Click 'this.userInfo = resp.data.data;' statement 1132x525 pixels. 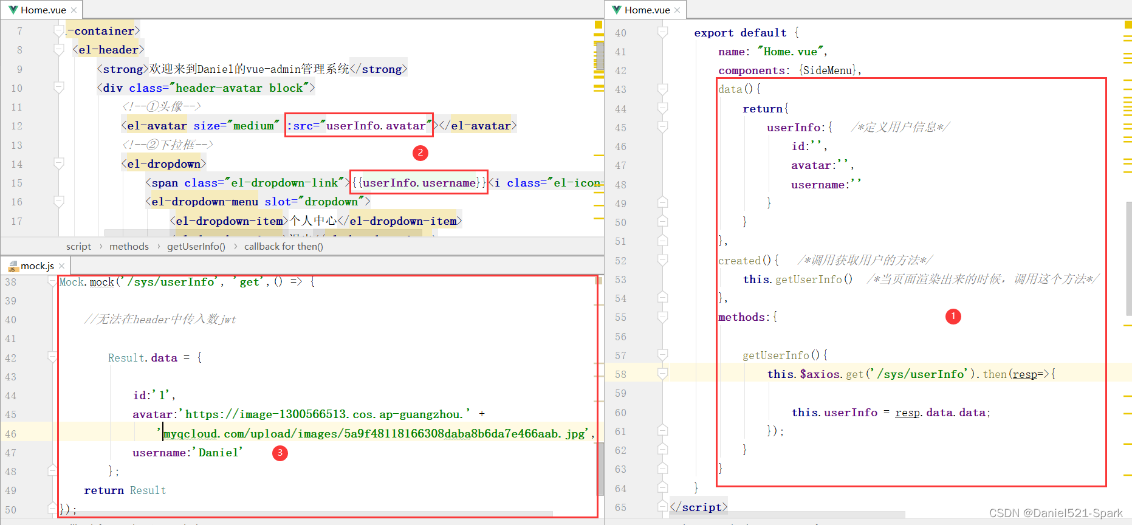coord(891,413)
